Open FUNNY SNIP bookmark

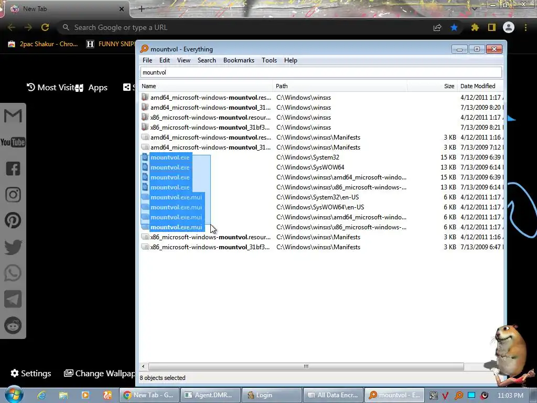coord(111,44)
